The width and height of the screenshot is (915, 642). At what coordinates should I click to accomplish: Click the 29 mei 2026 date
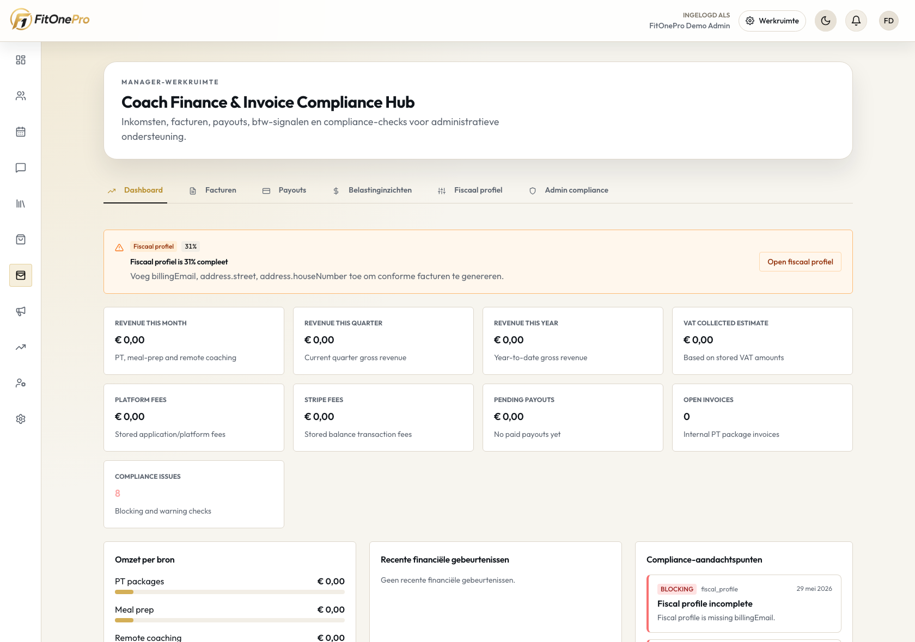point(814,589)
